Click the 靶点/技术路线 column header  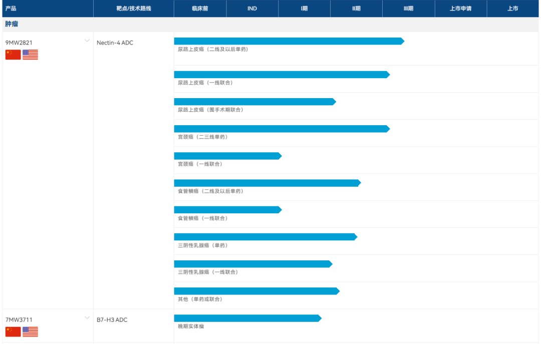pos(134,9)
